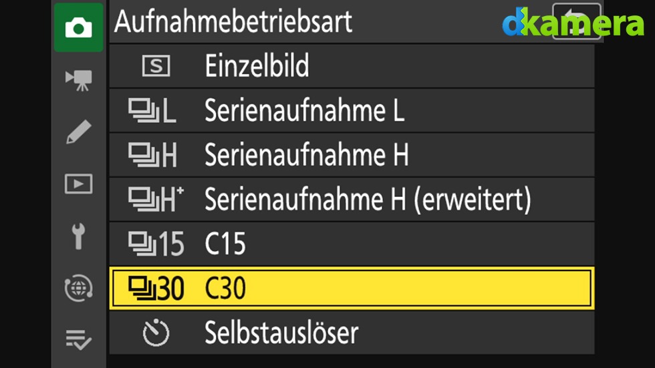
Task: Open the Photo Shooting menu camera icon
Action: coord(79,27)
